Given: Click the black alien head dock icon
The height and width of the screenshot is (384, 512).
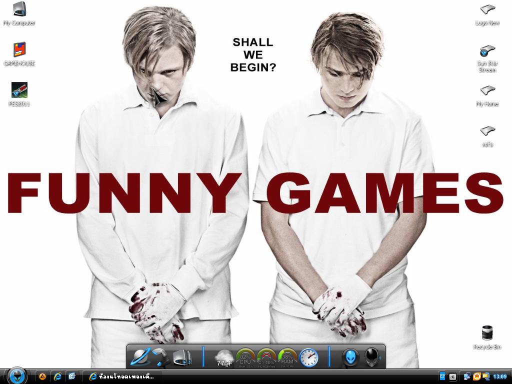Looking at the screenshot, I should coord(371,357).
